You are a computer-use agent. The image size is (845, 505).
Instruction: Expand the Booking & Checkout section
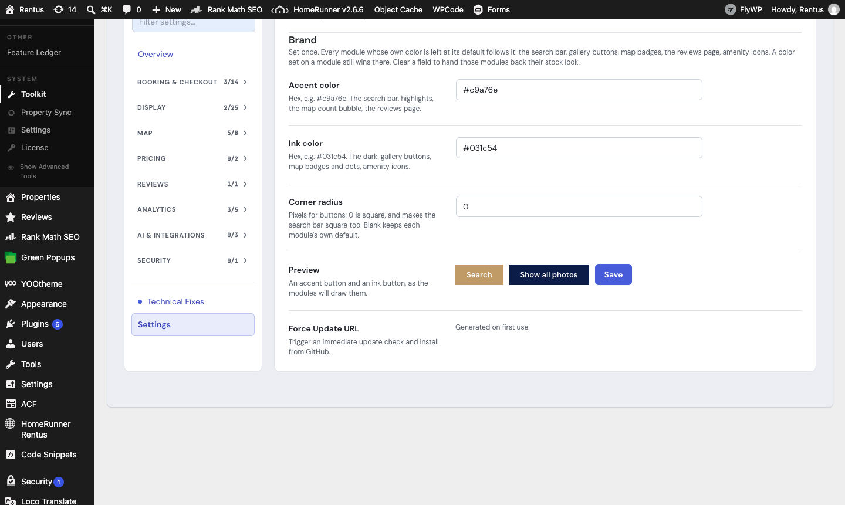click(x=193, y=82)
